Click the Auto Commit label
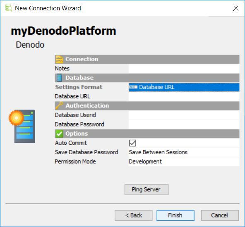The height and width of the screenshot is (227, 245). tap(71, 143)
